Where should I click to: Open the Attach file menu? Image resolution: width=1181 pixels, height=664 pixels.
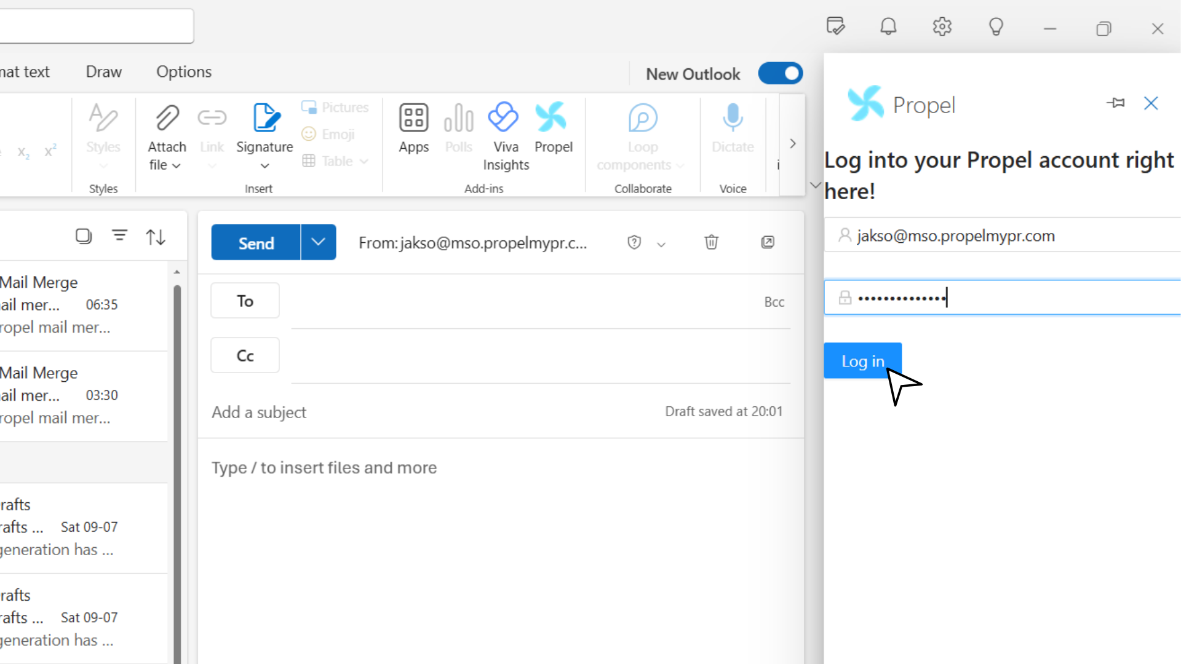[x=167, y=138]
